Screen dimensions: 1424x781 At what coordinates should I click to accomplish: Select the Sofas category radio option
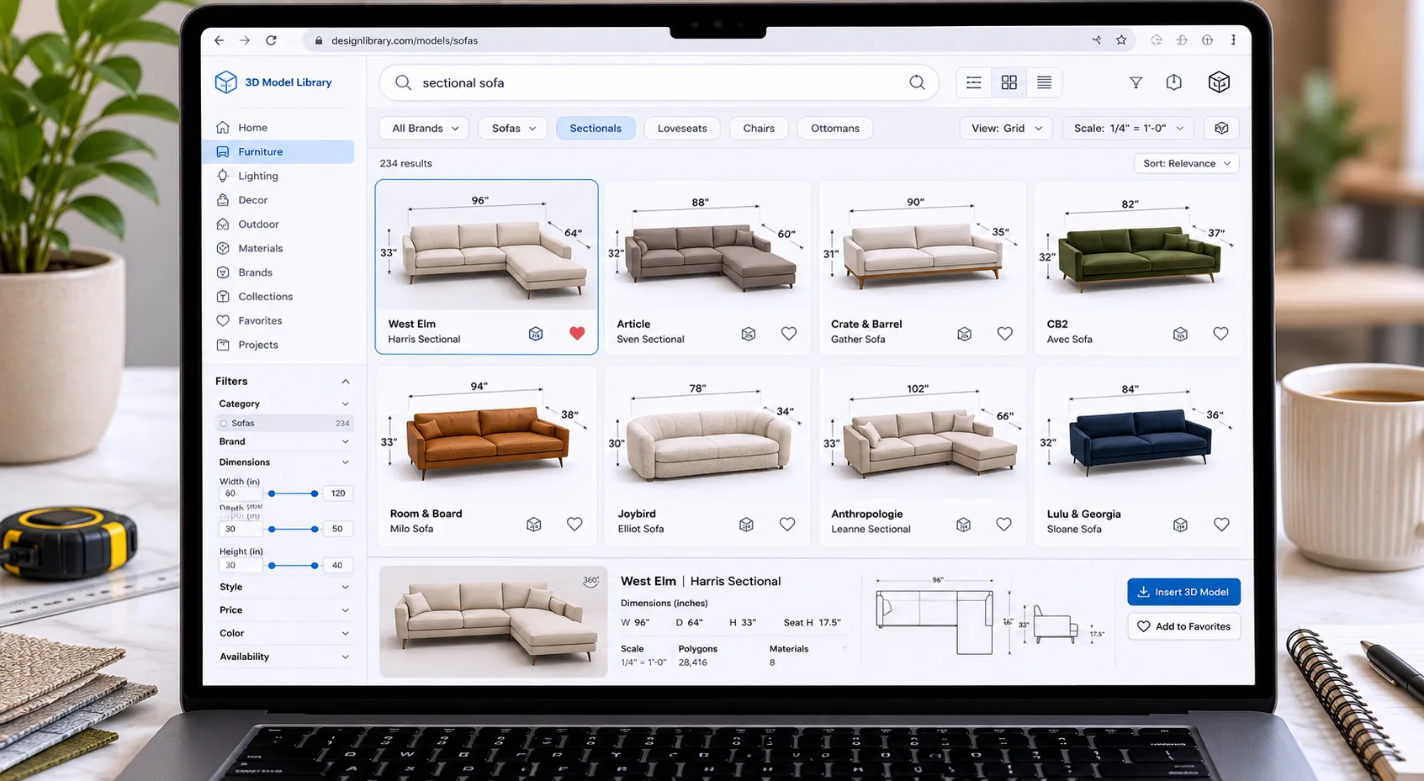(224, 423)
